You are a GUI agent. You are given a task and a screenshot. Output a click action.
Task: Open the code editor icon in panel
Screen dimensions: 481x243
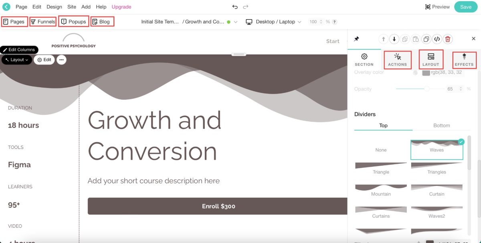pos(437,39)
